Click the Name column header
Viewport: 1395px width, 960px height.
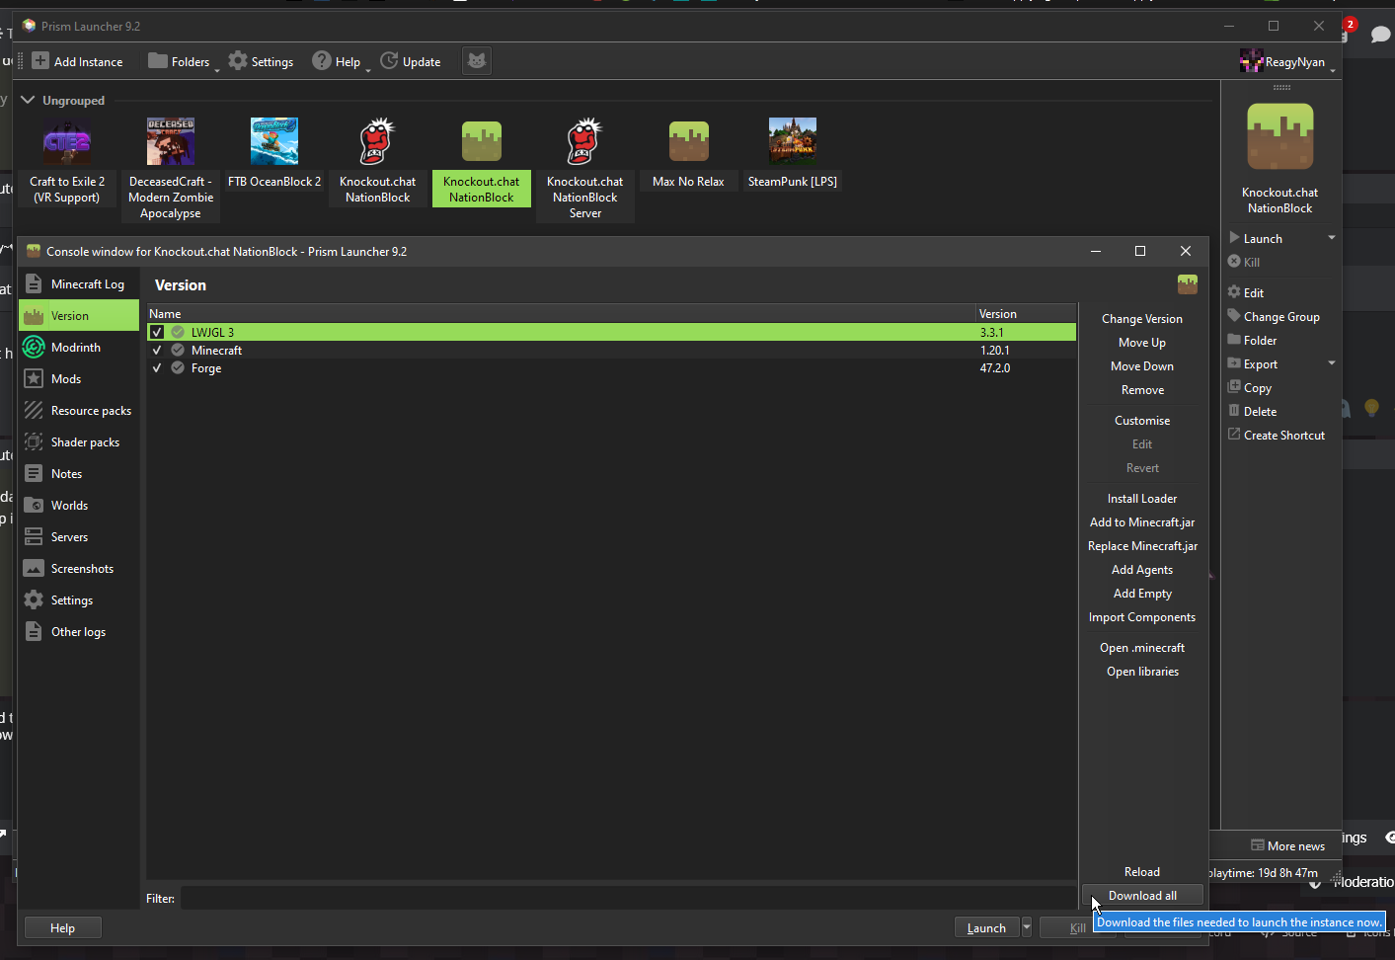pyautogui.click(x=561, y=314)
